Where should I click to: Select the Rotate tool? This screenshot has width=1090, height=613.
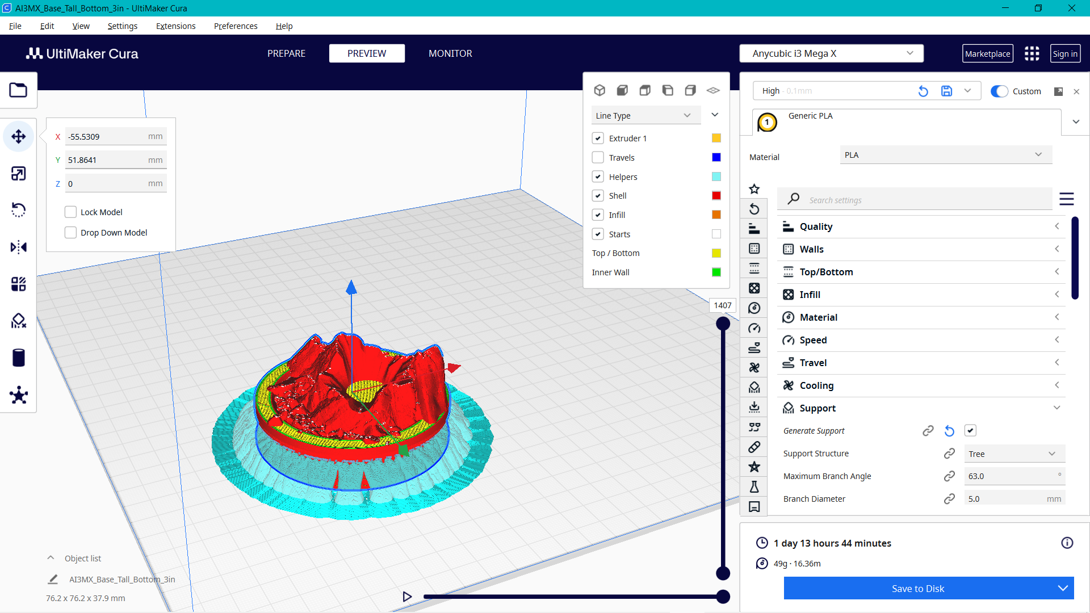(x=19, y=209)
